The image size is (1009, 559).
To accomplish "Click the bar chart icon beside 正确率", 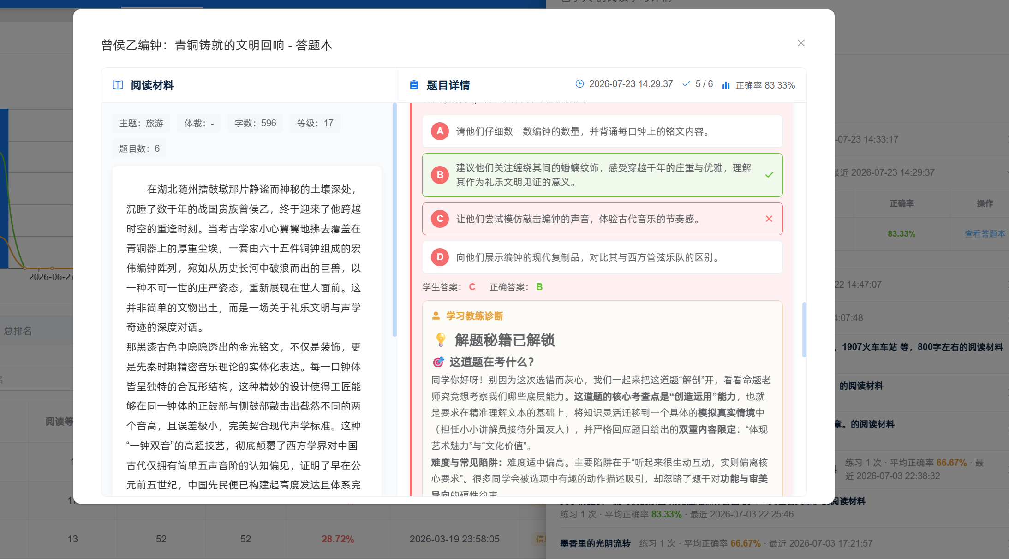I will 726,85.
